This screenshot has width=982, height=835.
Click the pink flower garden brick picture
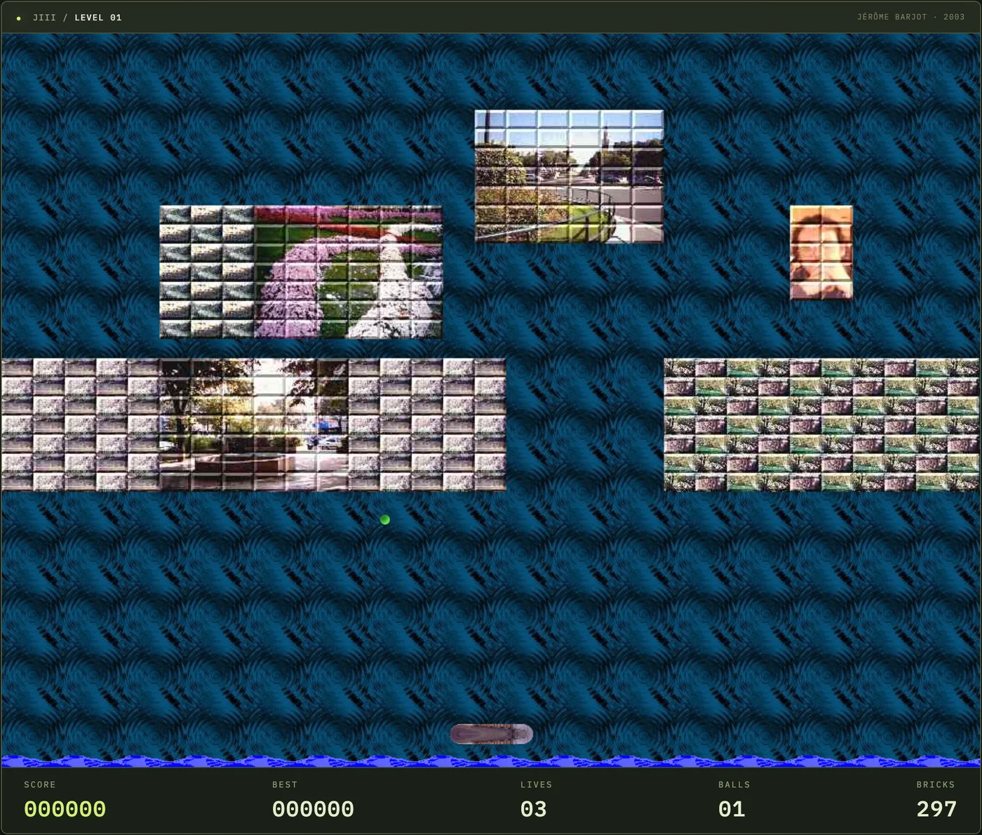[x=348, y=272]
